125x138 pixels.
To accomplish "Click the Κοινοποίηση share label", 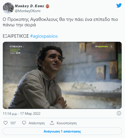I will pos(66,123).
